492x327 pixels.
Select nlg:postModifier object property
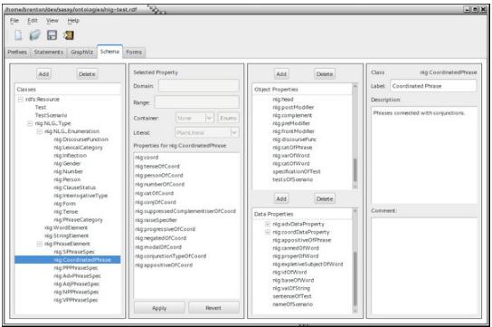pyautogui.click(x=293, y=108)
